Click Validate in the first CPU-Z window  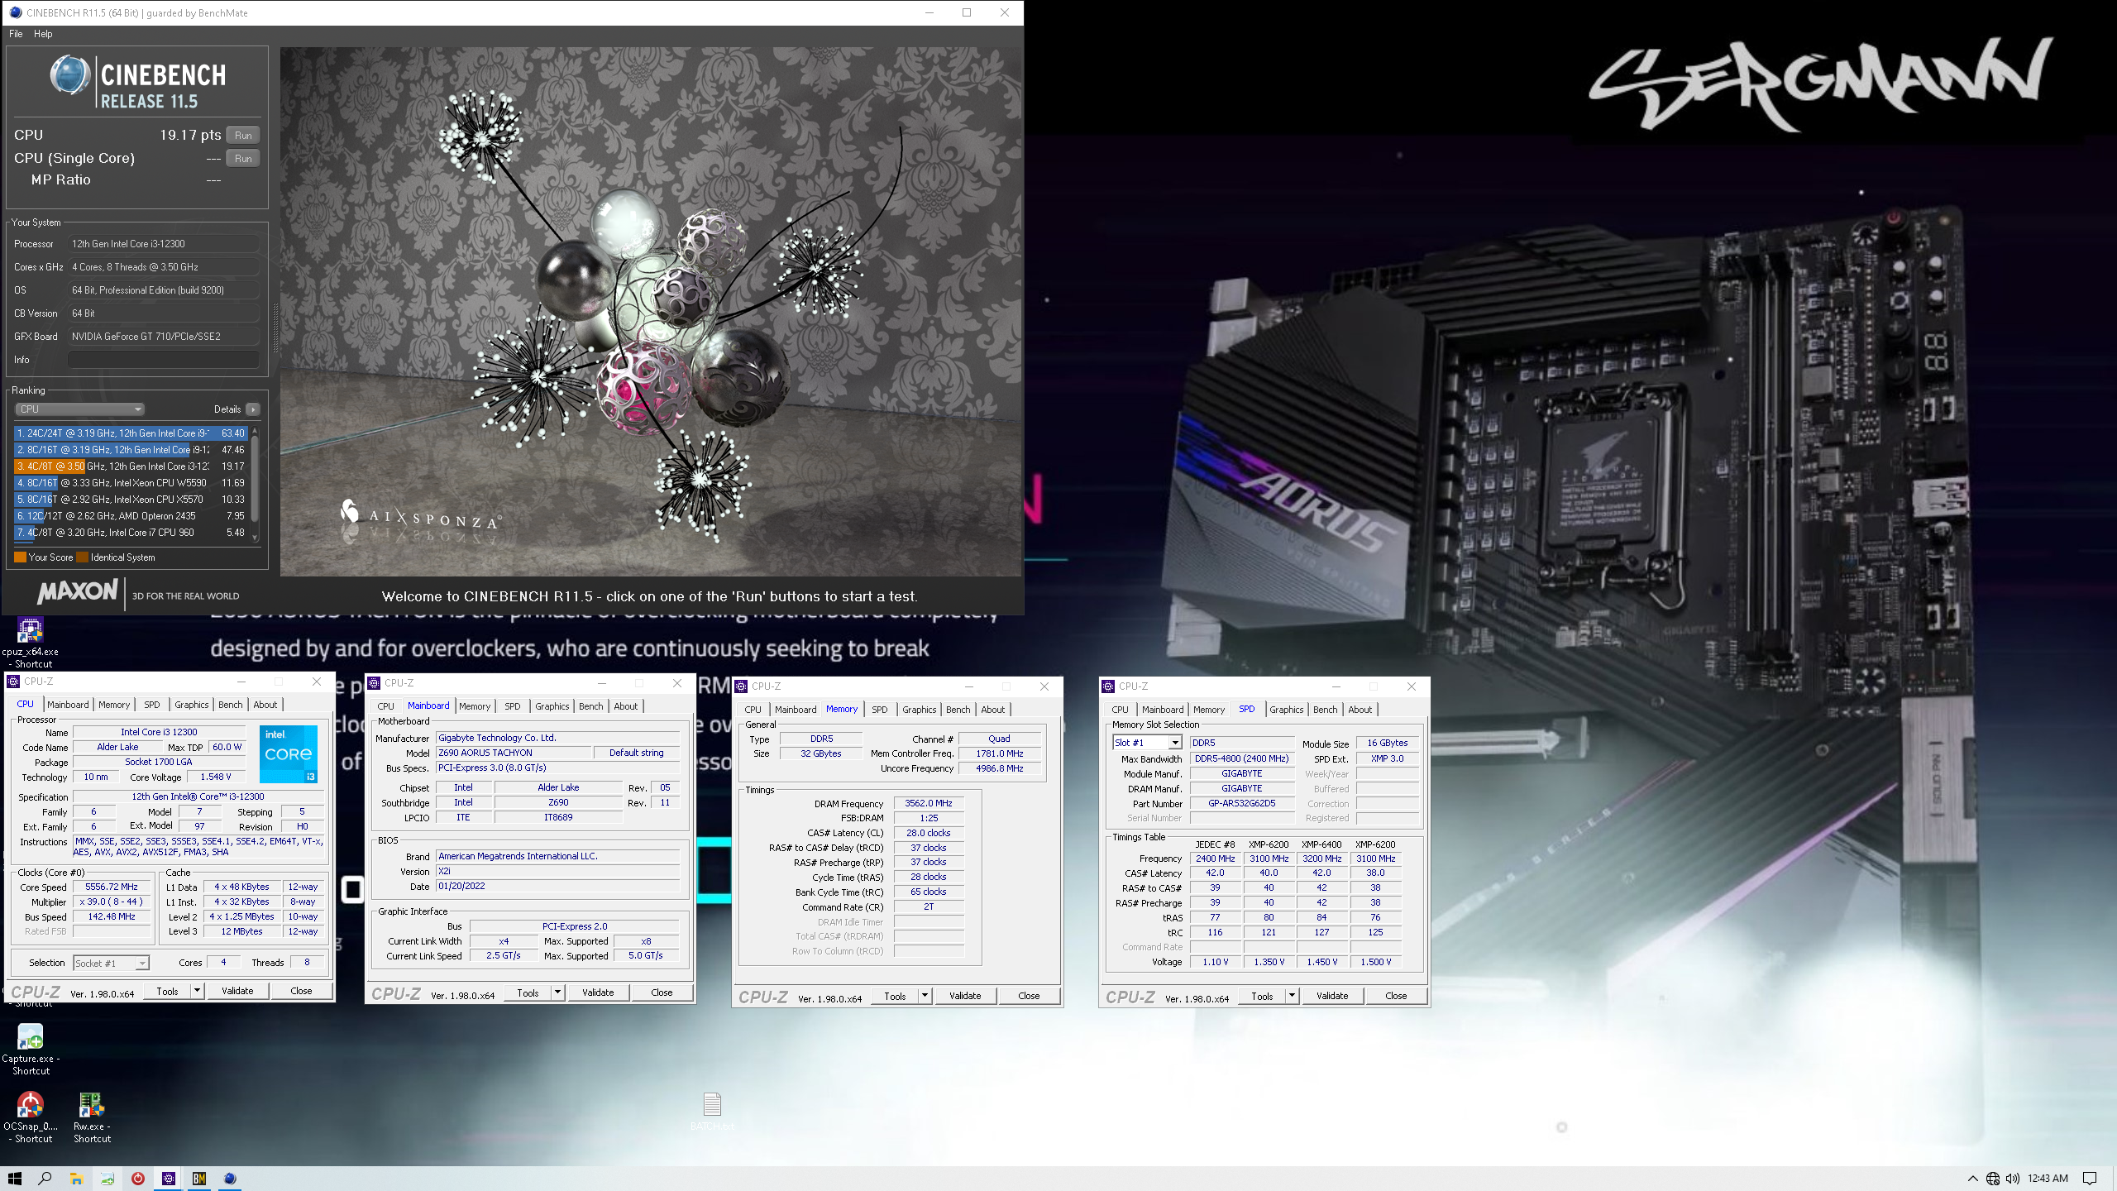tap(237, 991)
